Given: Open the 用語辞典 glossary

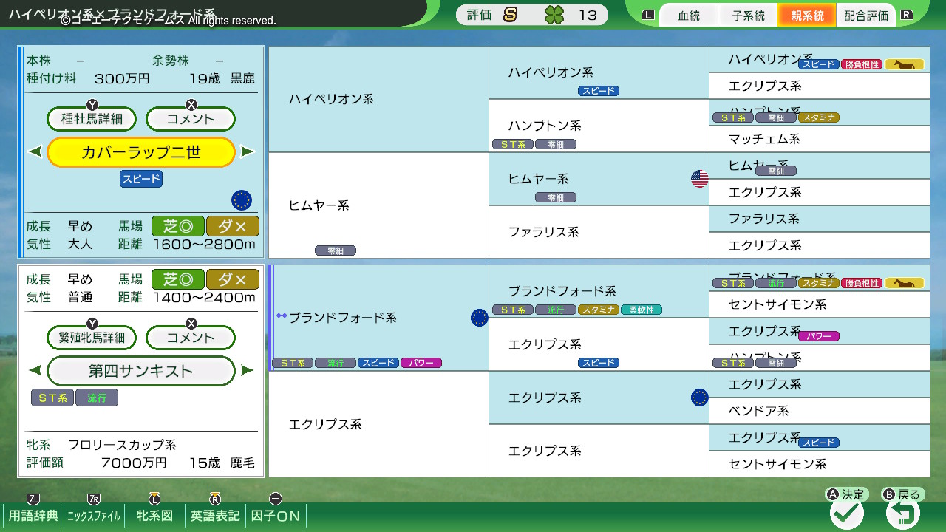Looking at the screenshot, I should pyautogui.click(x=33, y=515).
